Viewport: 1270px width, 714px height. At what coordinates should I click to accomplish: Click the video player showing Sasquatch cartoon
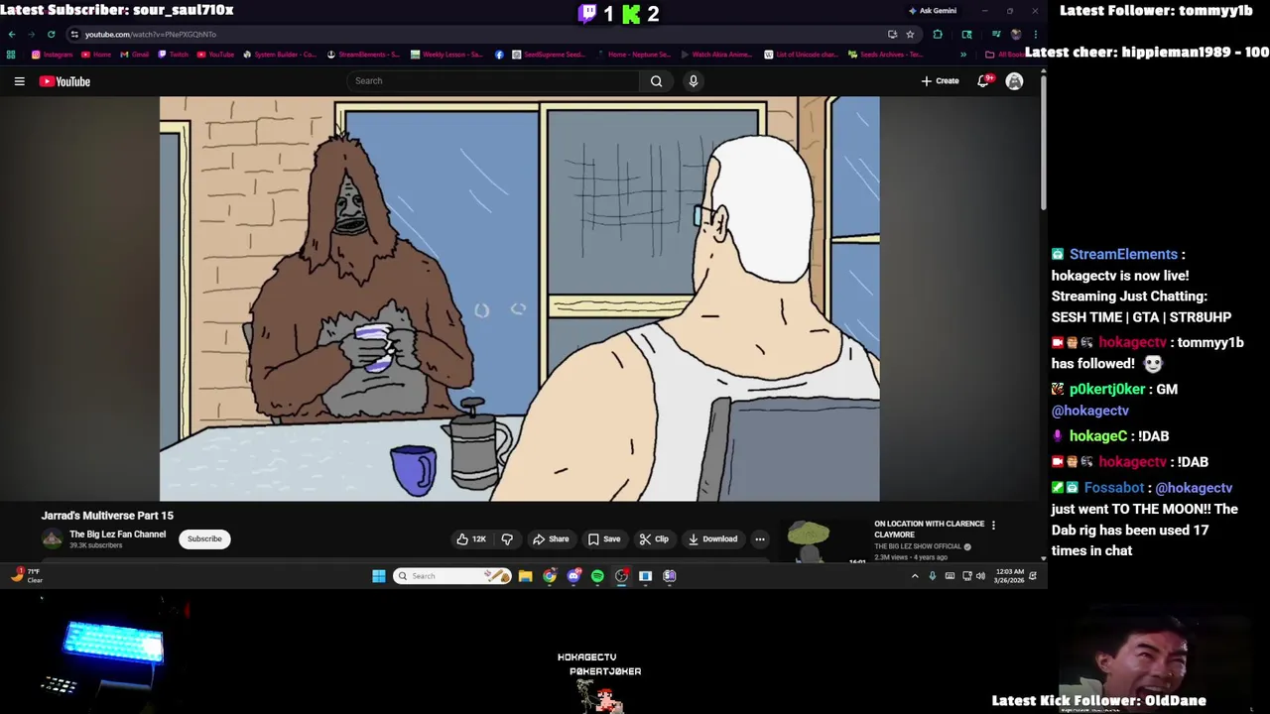click(x=519, y=298)
